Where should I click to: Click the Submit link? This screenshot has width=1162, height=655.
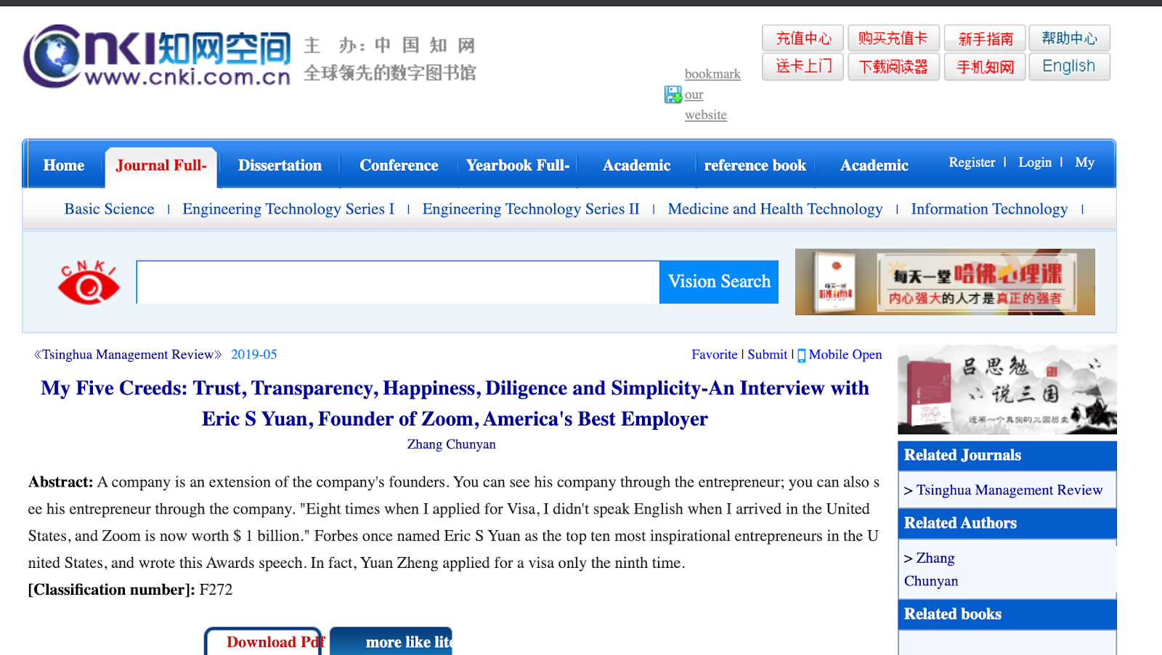(768, 354)
